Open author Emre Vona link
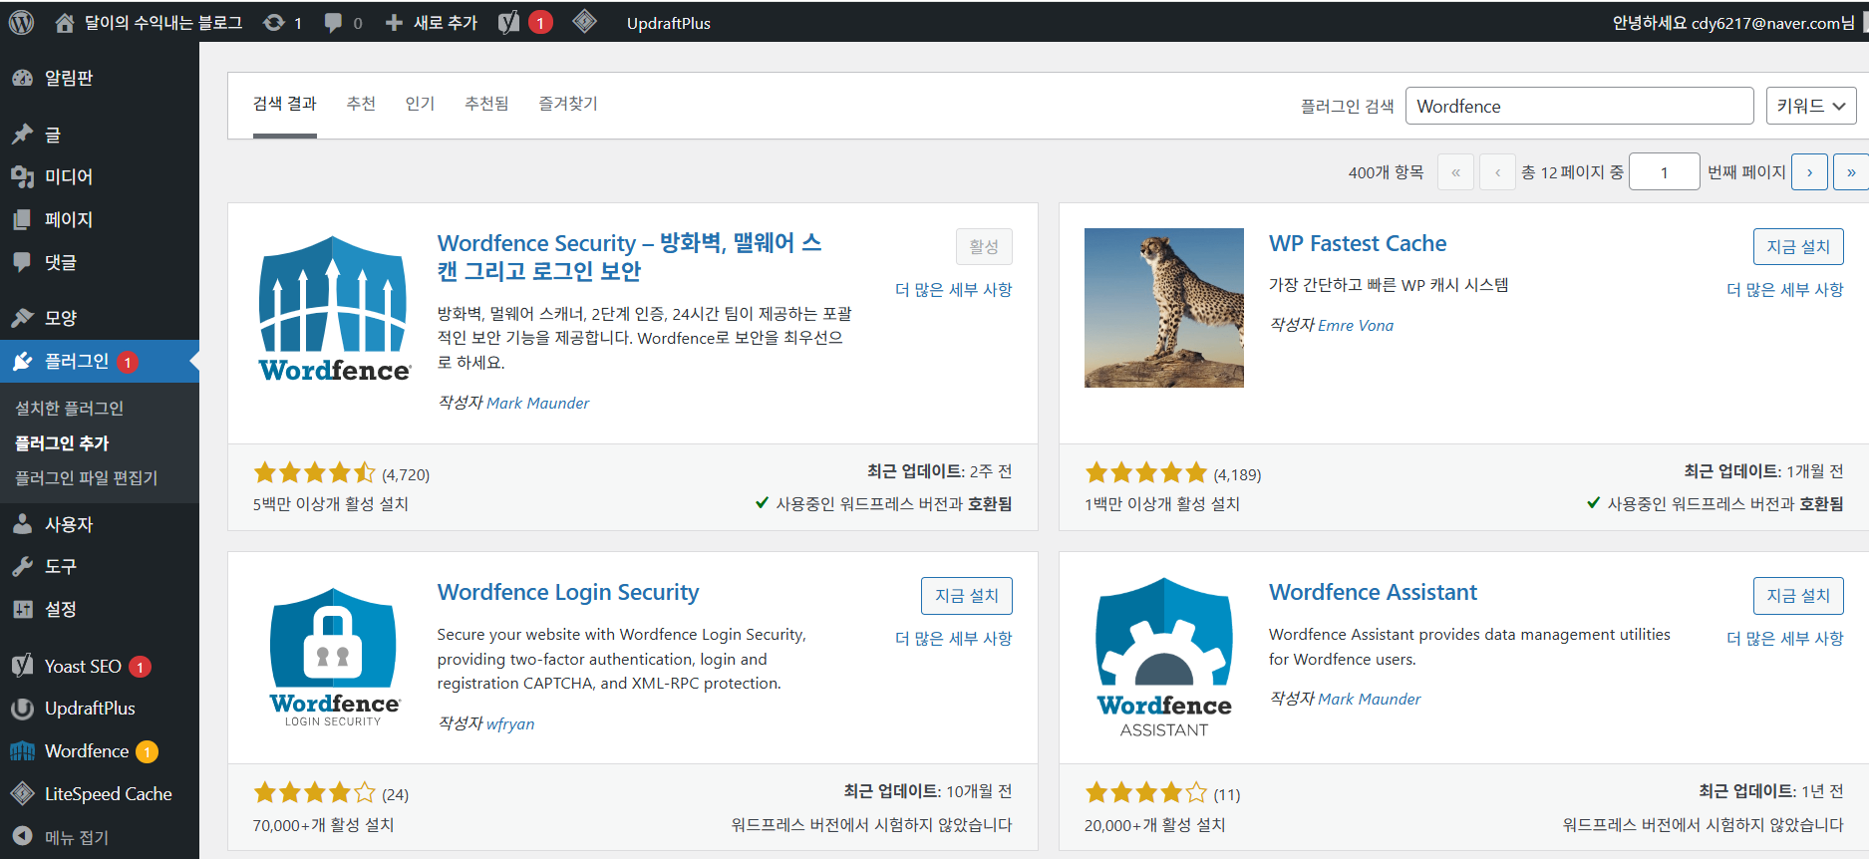The height and width of the screenshot is (859, 1869). tap(1356, 326)
